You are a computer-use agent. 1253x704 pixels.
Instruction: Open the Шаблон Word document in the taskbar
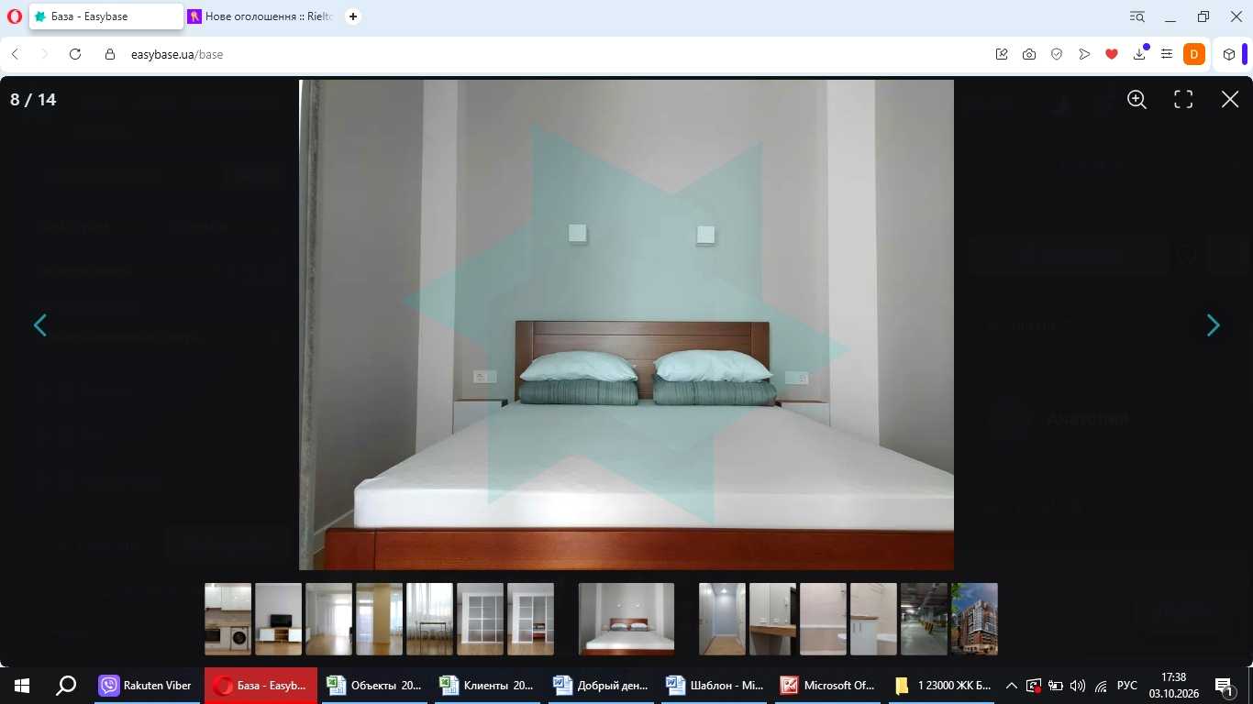point(715,686)
